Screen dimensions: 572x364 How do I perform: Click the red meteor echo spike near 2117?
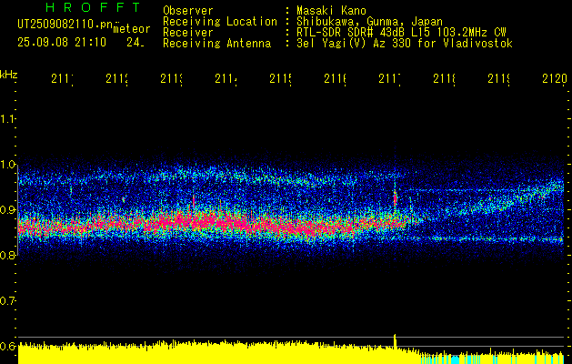(x=395, y=199)
